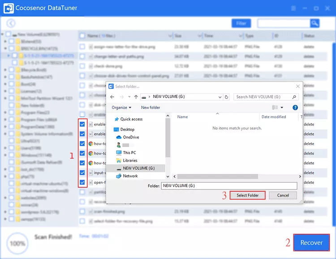
Task: Check the Windows folder checkbox in tree
Action: [x=12, y=155]
